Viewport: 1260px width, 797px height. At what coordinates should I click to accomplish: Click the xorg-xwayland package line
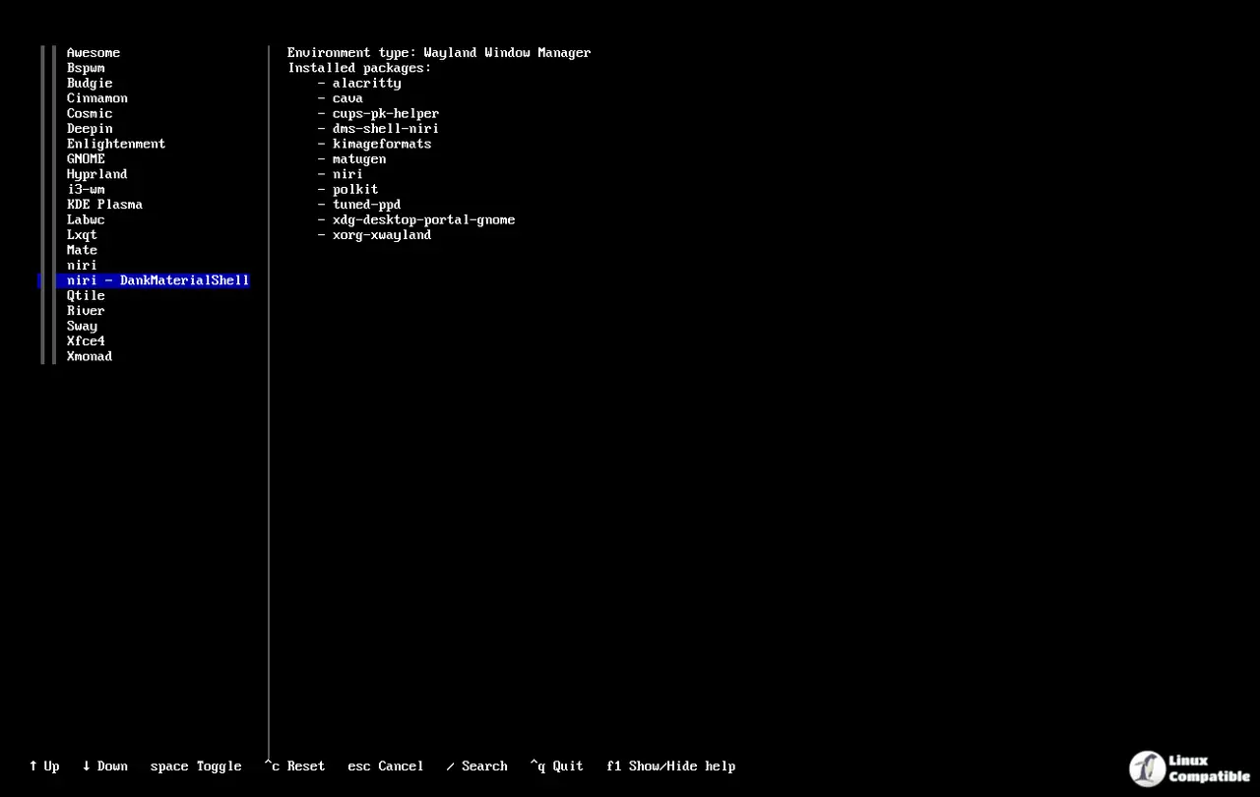point(374,235)
